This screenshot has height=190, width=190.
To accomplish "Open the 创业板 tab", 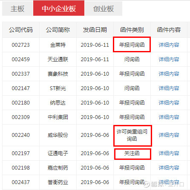I will click(104, 9).
